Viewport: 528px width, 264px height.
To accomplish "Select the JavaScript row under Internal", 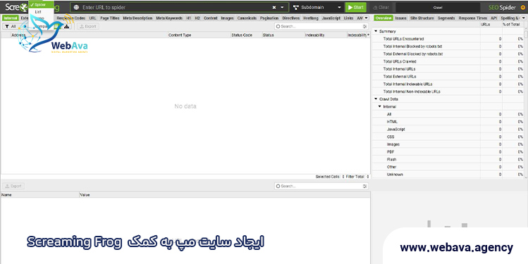I will (448, 129).
